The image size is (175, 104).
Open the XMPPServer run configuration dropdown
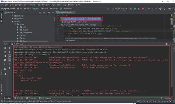[120, 9]
